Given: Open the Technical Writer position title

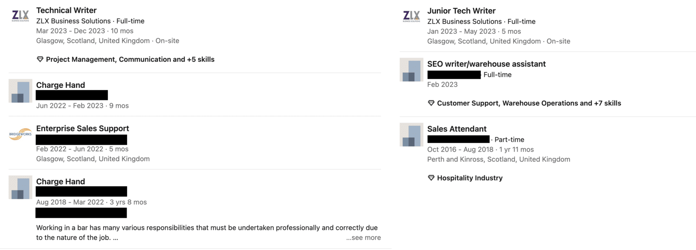Looking at the screenshot, I should [67, 10].
